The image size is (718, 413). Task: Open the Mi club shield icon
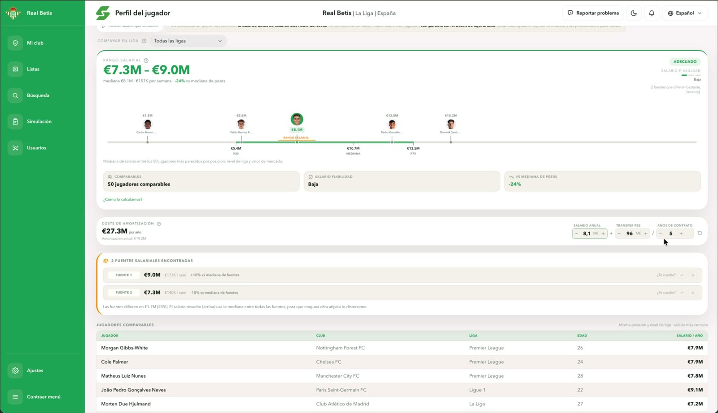(x=15, y=43)
